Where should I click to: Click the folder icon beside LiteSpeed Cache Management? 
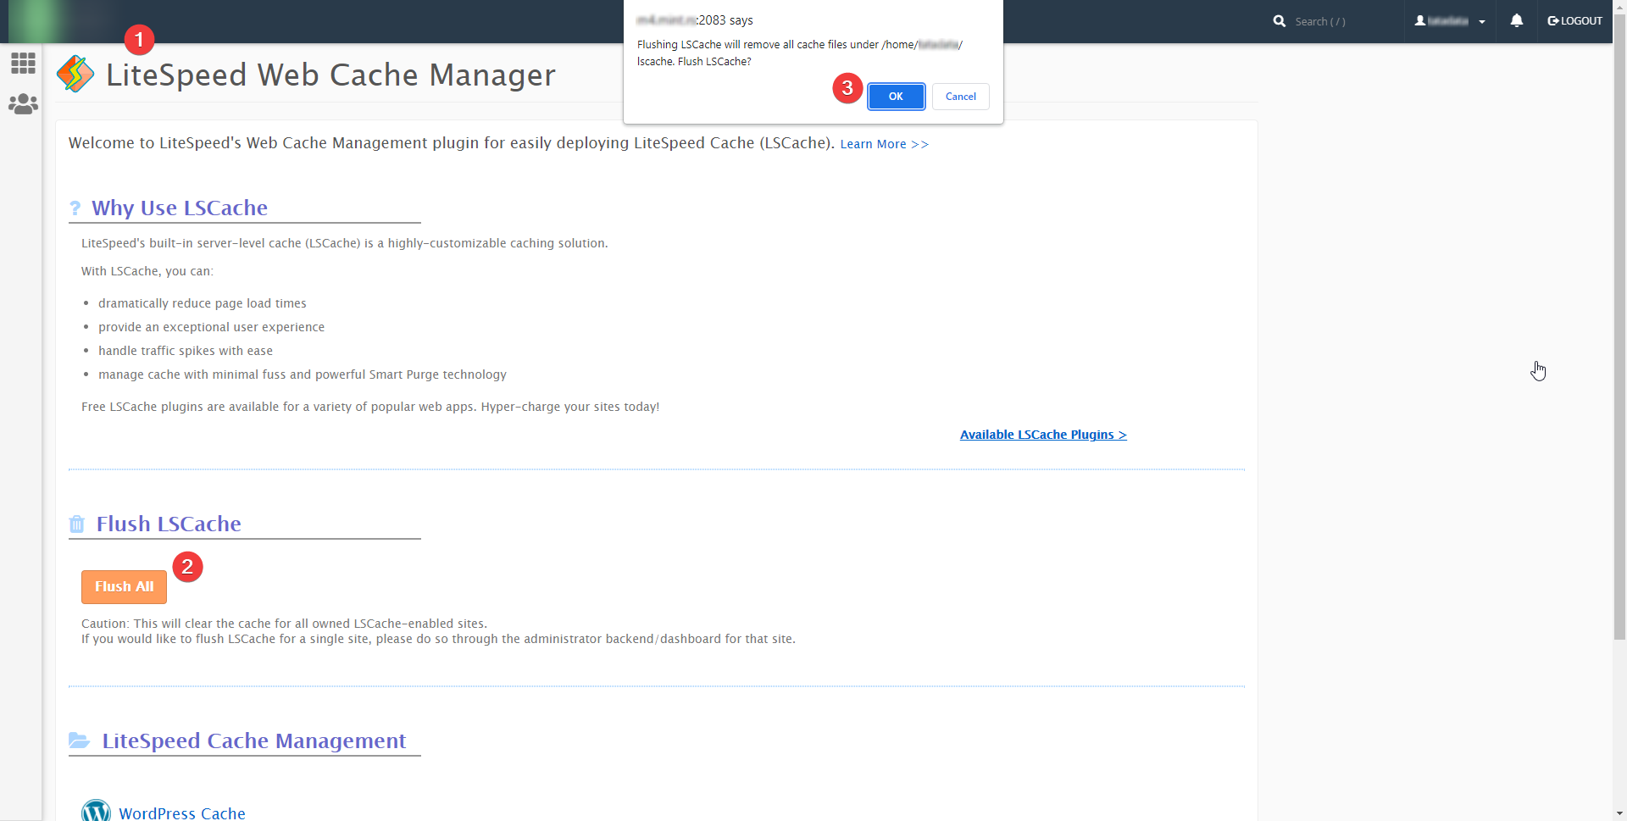[79, 741]
